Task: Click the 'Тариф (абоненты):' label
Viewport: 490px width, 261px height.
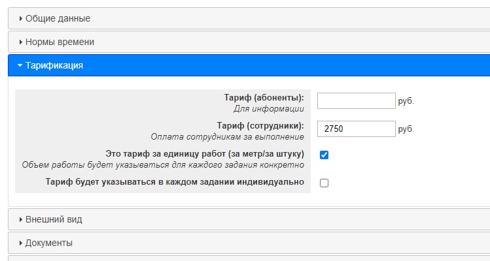Action: (264, 98)
